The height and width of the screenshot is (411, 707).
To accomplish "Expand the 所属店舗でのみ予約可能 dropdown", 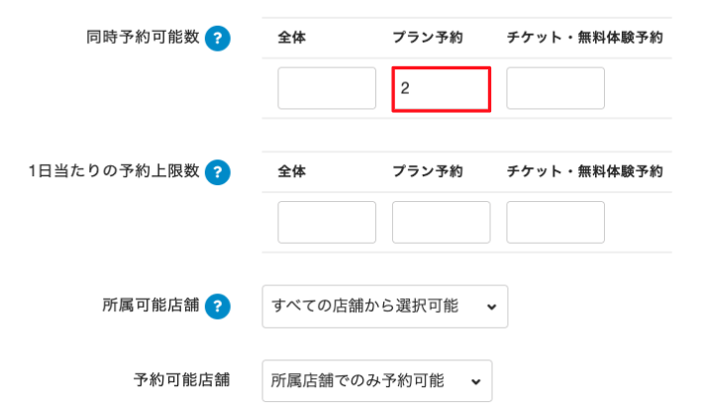I will click(x=377, y=380).
